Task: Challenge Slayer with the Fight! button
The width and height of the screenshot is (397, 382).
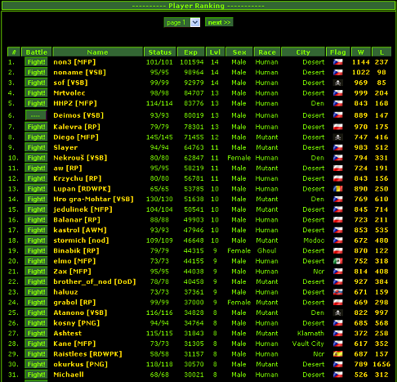Action: [36, 147]
